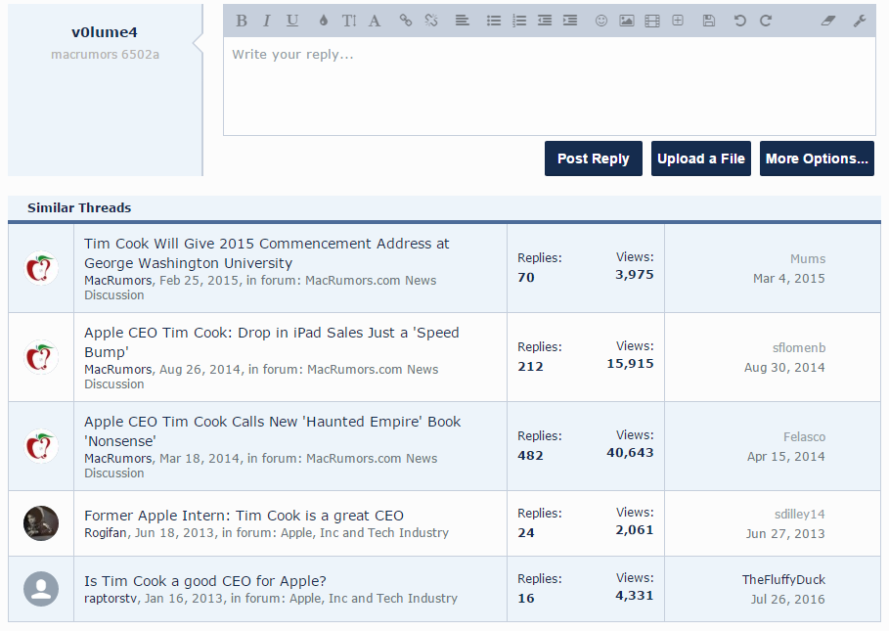Toggle BB code mode wrench icon
Viewport: 889px width, 631px height.
click(860, 21)
